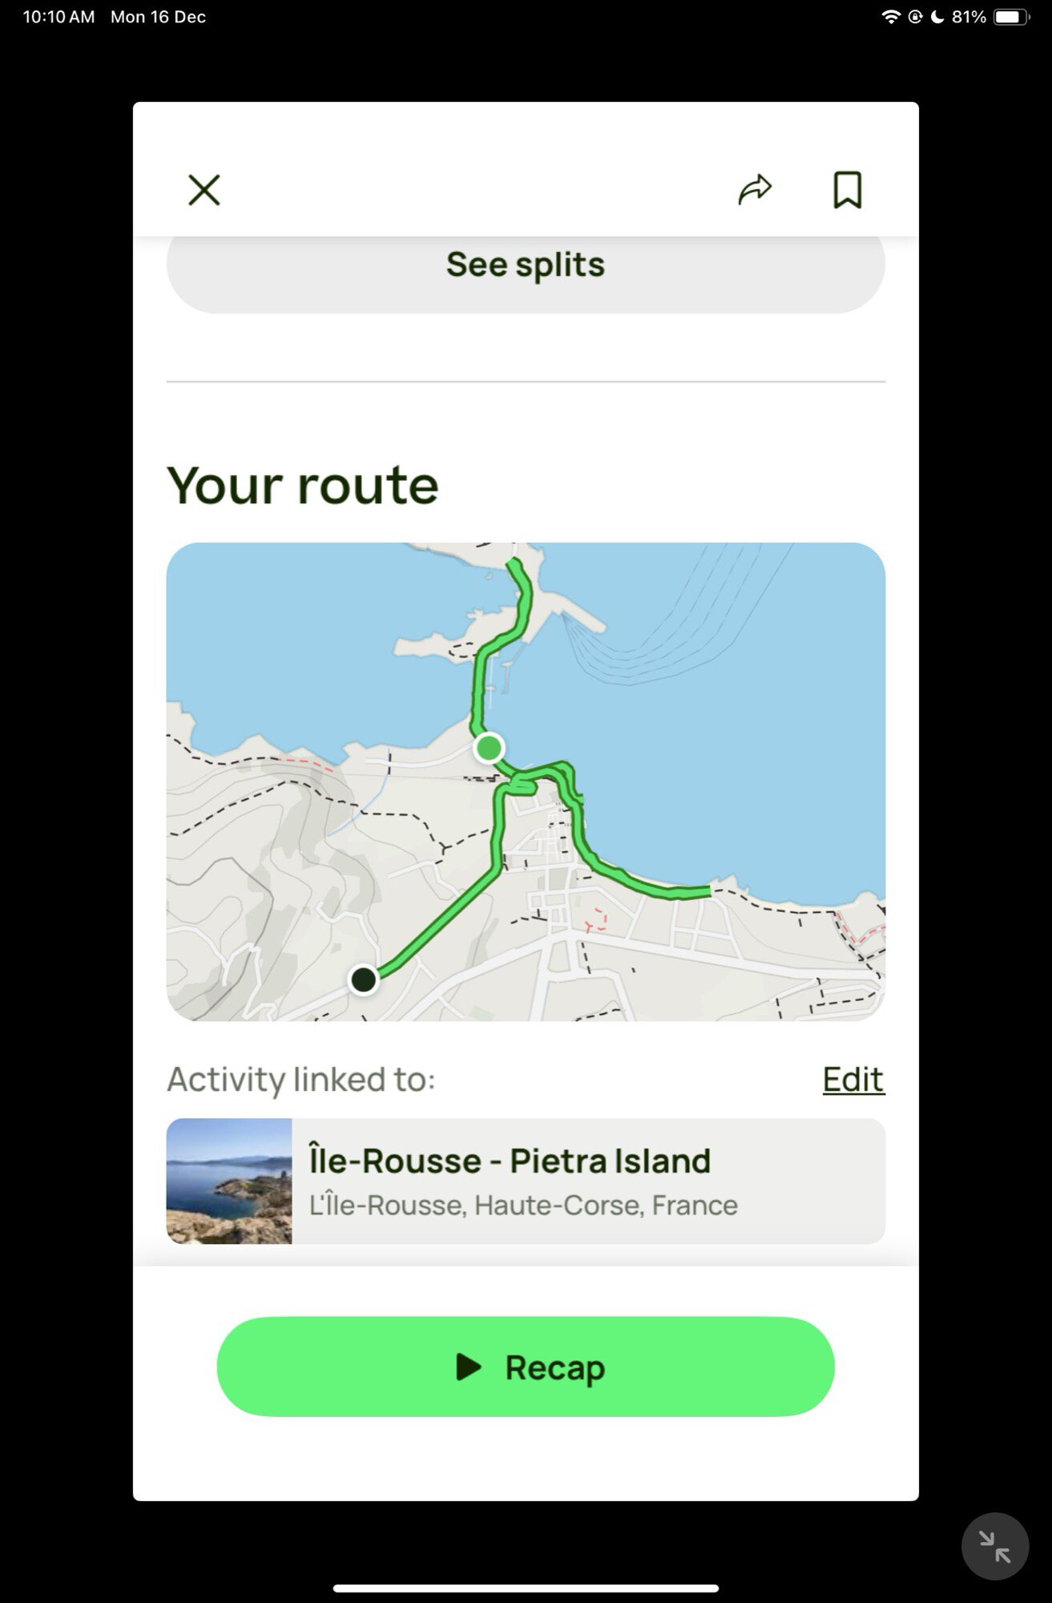The height and width of the screenshot is (1603, 1052).
Task: Click the orientation lock status icon
Action: coord(915,17)
